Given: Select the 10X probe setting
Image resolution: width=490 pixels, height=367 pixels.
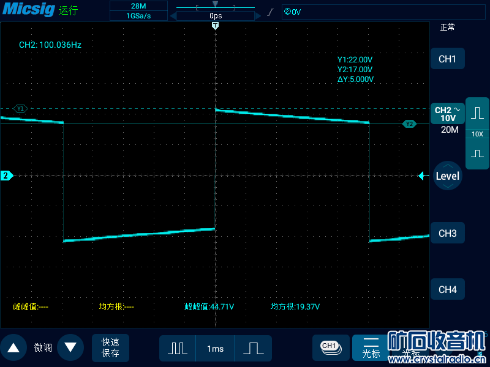Looking at the screenshot, I should click(477, 134).
